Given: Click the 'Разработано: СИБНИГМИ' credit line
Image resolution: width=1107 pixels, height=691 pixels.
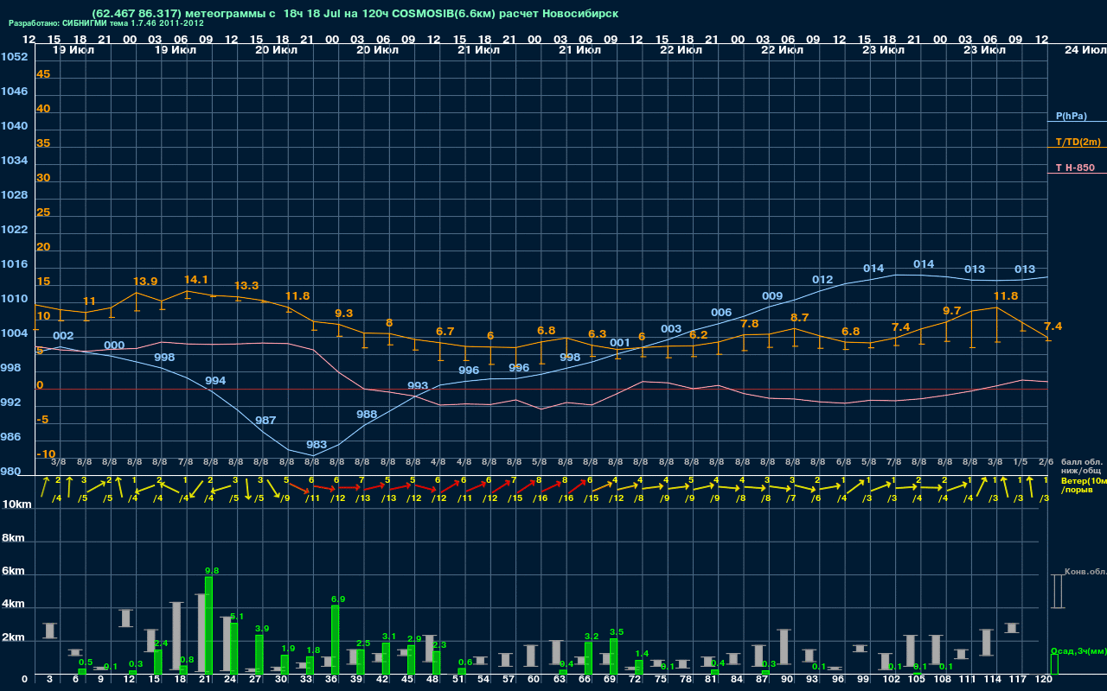Looking at the screenshot, I should point(106,23).
